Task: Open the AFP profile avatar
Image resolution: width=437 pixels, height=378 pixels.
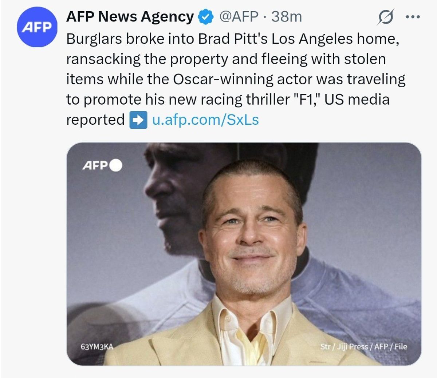Action: pyautogui.click(x=37, y=27)
